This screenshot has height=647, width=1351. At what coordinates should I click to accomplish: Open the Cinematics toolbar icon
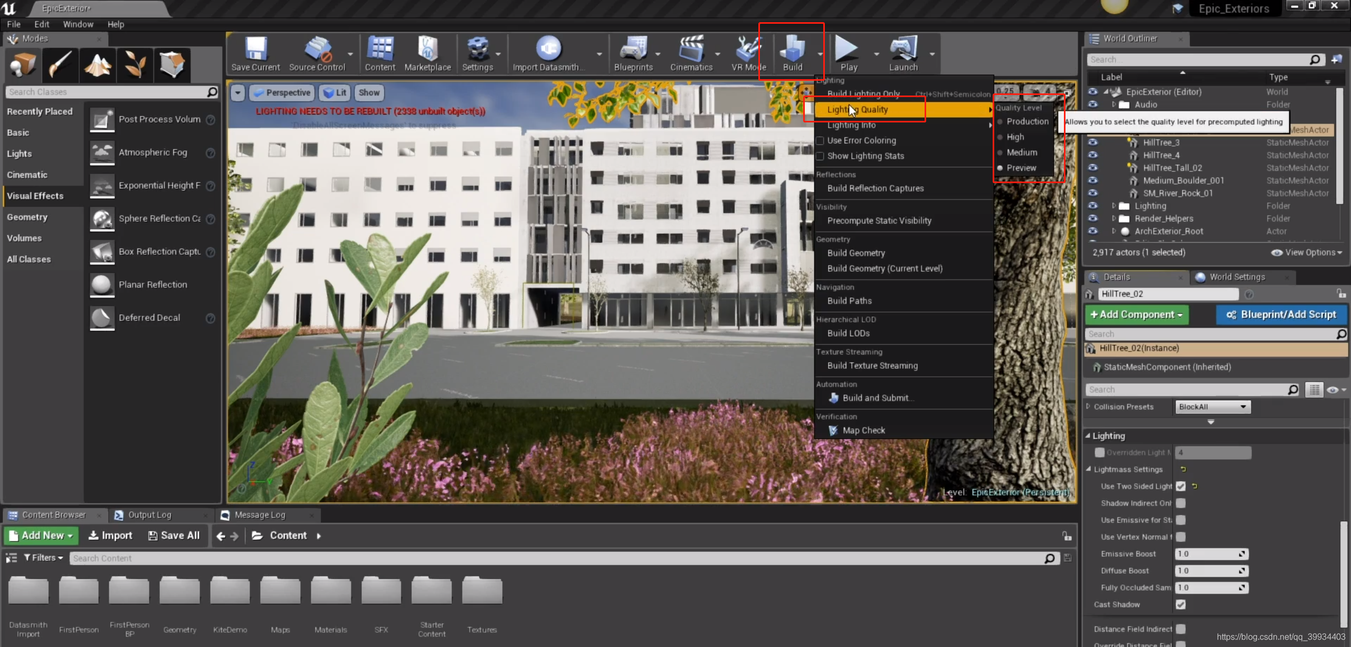(691, 53)
